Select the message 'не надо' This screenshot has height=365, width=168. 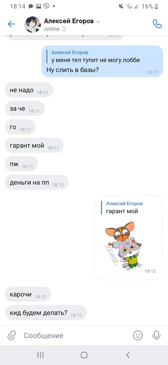29,90
